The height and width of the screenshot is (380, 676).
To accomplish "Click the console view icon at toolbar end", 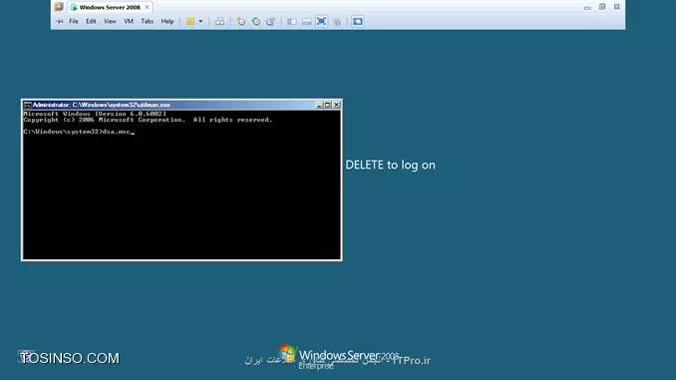I will tap(357, 21).
